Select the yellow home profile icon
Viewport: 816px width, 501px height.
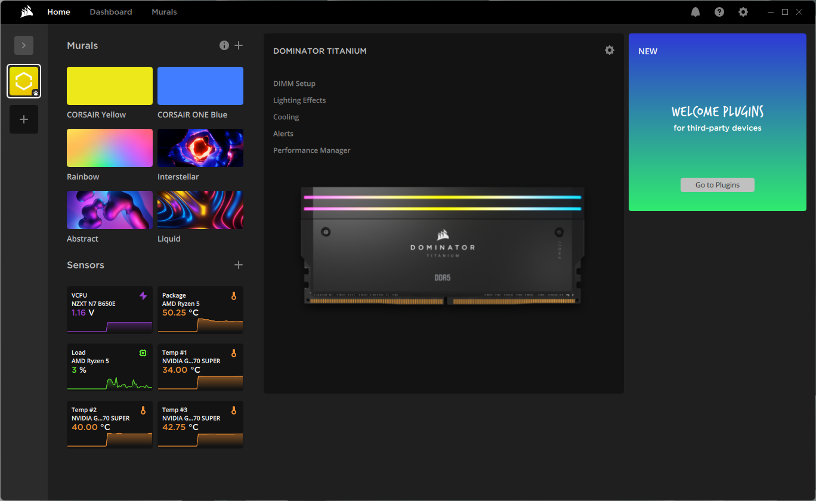(24, 81)
